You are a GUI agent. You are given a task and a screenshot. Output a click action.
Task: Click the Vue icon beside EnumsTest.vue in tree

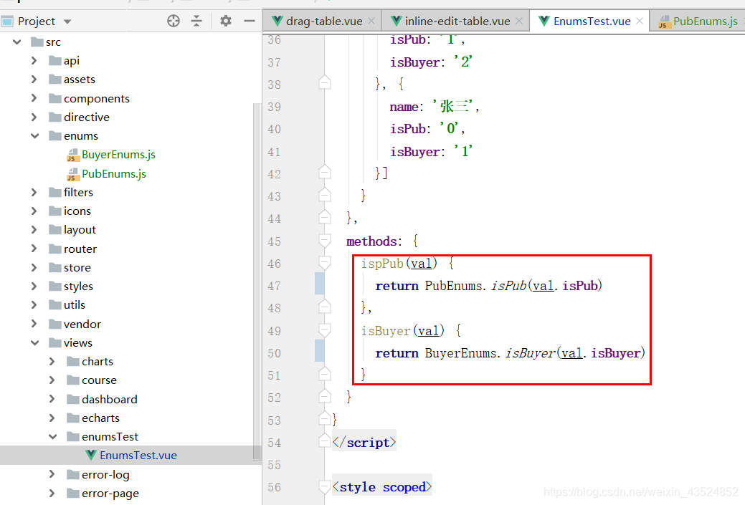click(x=91, y=455)
